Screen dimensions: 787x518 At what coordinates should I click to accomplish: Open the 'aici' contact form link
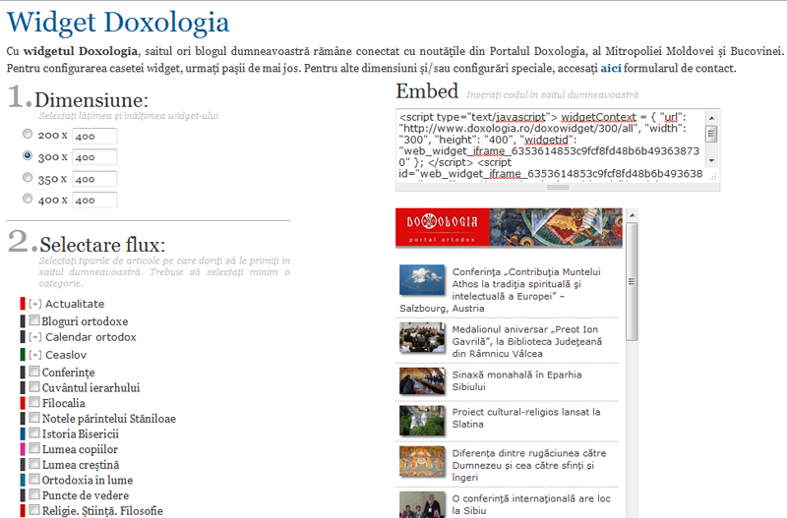(x=611, y=68)
